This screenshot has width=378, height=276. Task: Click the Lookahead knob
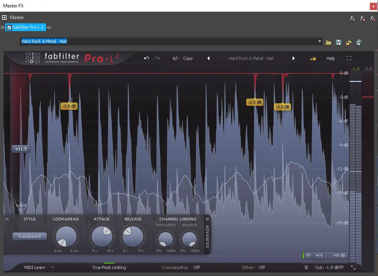[x=66, y=236]
